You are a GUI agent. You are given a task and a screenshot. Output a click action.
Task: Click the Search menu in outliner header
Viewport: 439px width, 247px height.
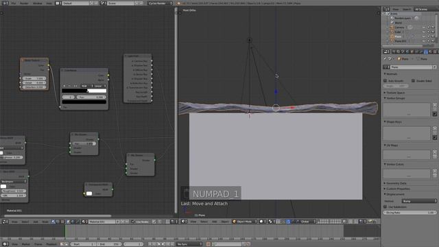(x=407, y=9)
